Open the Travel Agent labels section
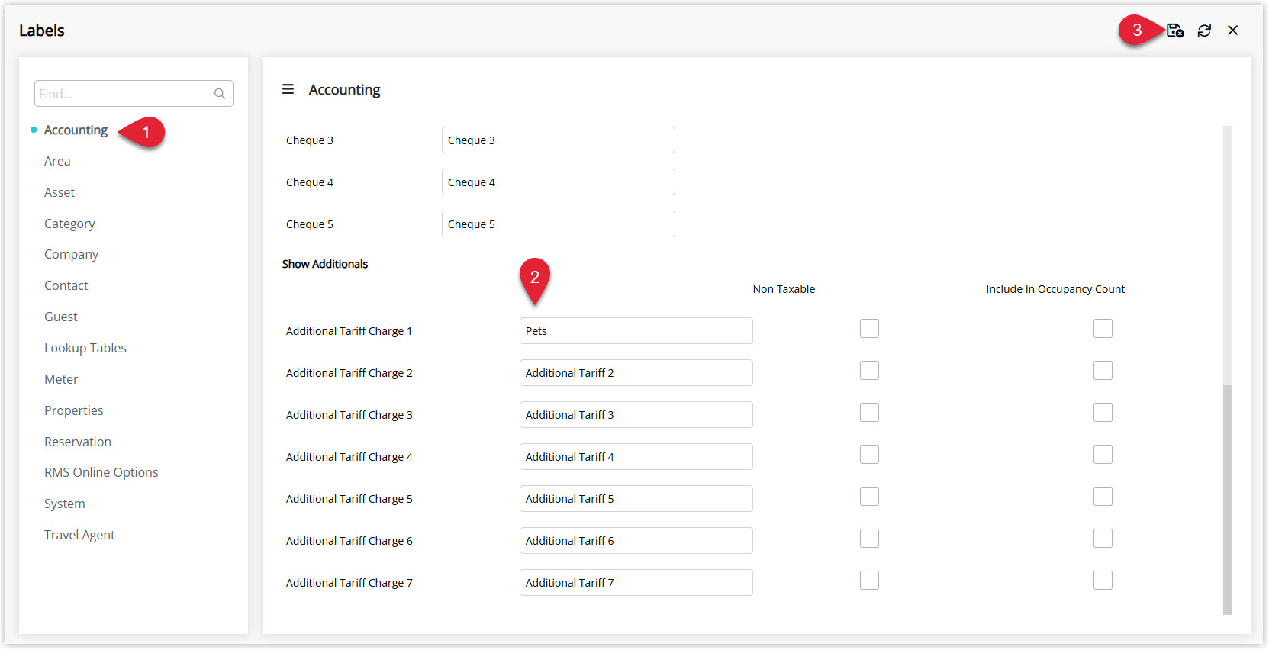Image resolution: width=1269 pixels, height=650 pixels. [x=79, y=535]
